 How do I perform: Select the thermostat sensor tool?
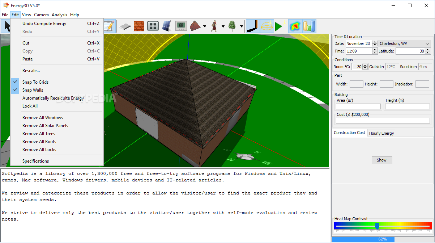[181, 26]
